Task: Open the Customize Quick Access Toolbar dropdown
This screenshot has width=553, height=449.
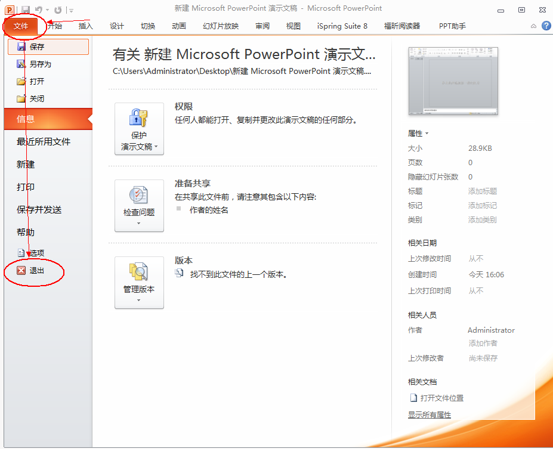Action: pos(71,11)
